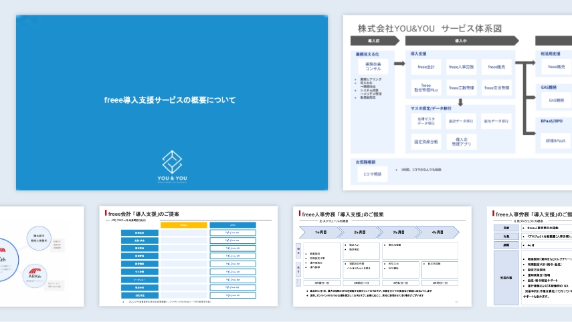The height and width of the screenshot is (322, 572).
Task: Click the 導入前 arrow banner
Action: [375, 41]
